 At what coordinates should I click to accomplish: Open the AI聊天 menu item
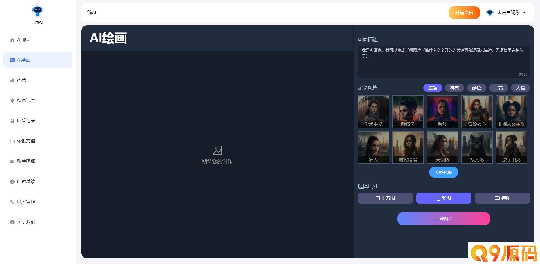click(x=38, y=40)
